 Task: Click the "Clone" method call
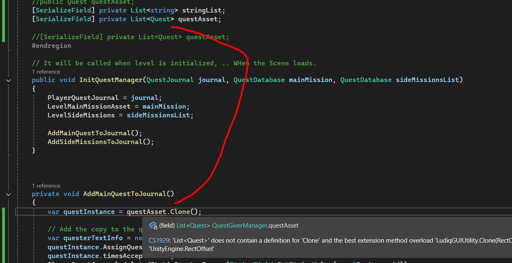click(x=180, y=212)
